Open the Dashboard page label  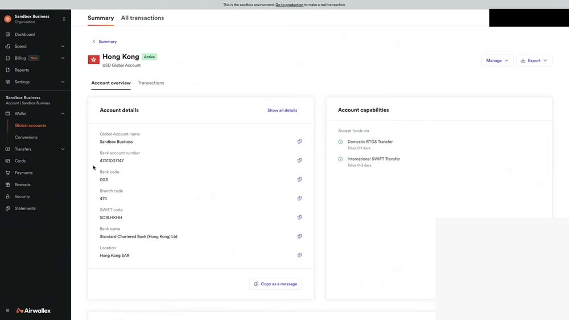[24, 35]
